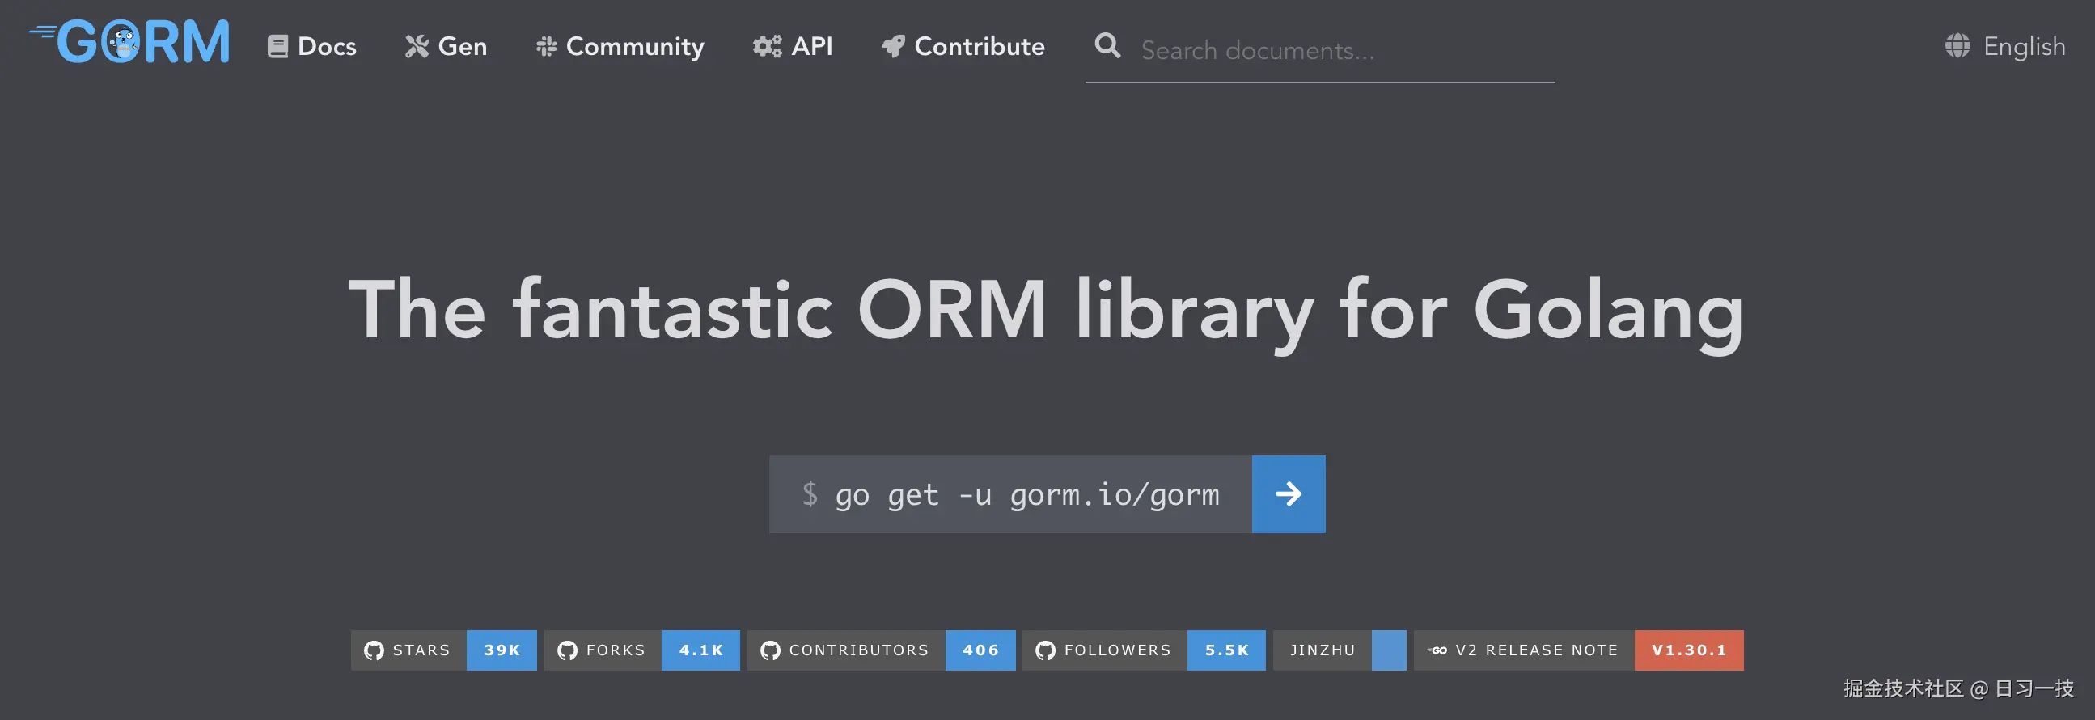Viewport: 2095px width, 720px height.
Task: Click the GitHub icon on Followers badge
Action: click(1045, 650)
